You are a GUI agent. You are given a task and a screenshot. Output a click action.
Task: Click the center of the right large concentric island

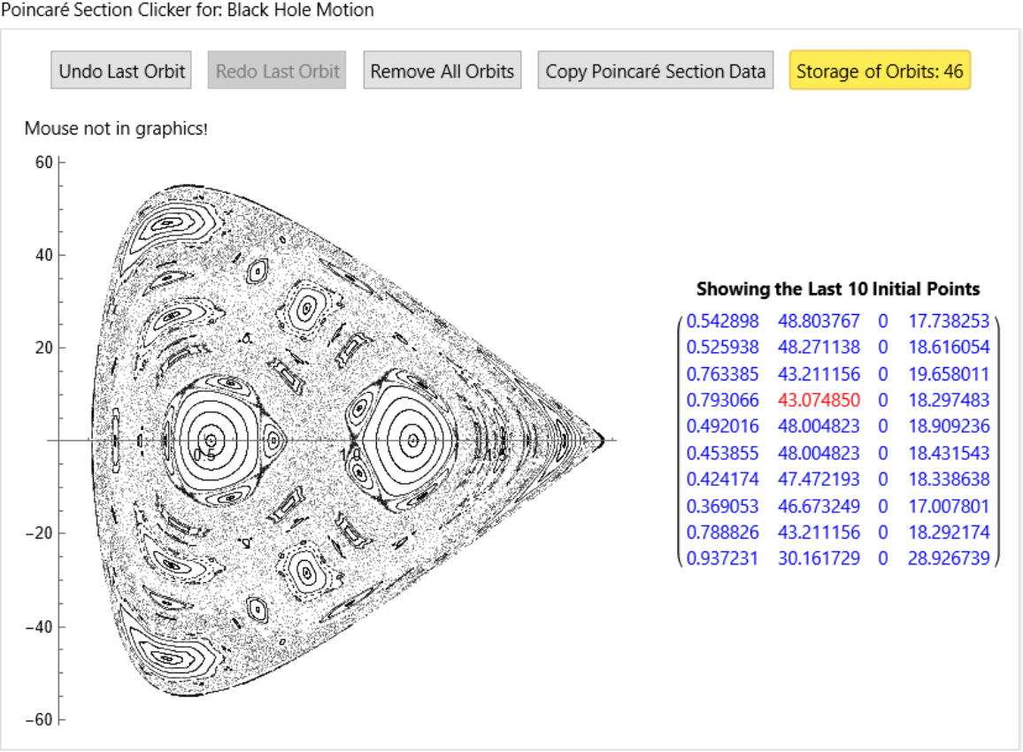pos(410,439)
